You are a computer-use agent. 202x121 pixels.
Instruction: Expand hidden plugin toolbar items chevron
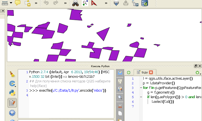[x=106, y=3]
